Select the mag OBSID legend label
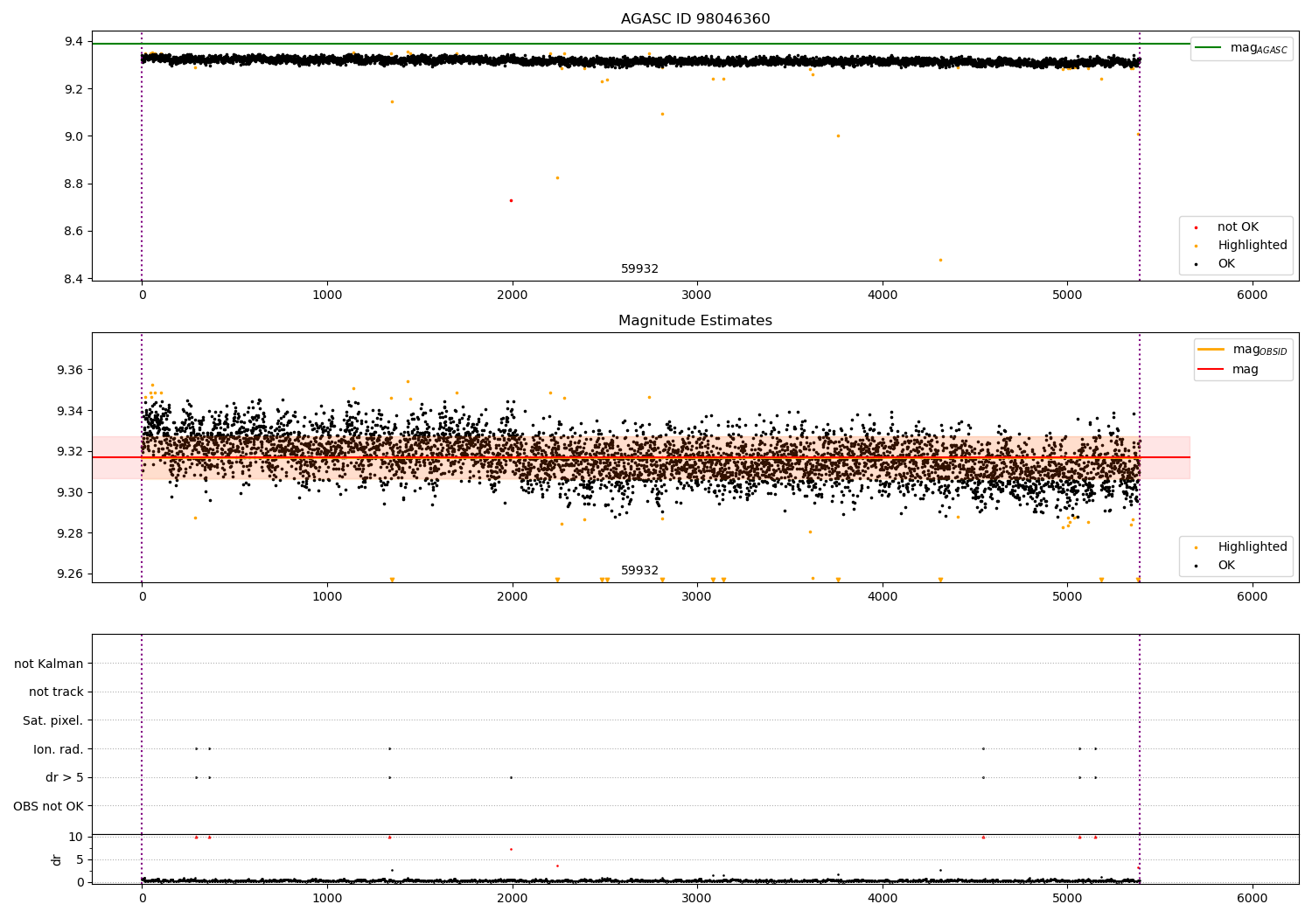Viewport: 1312px width, 918px height. coord(1260,350)
